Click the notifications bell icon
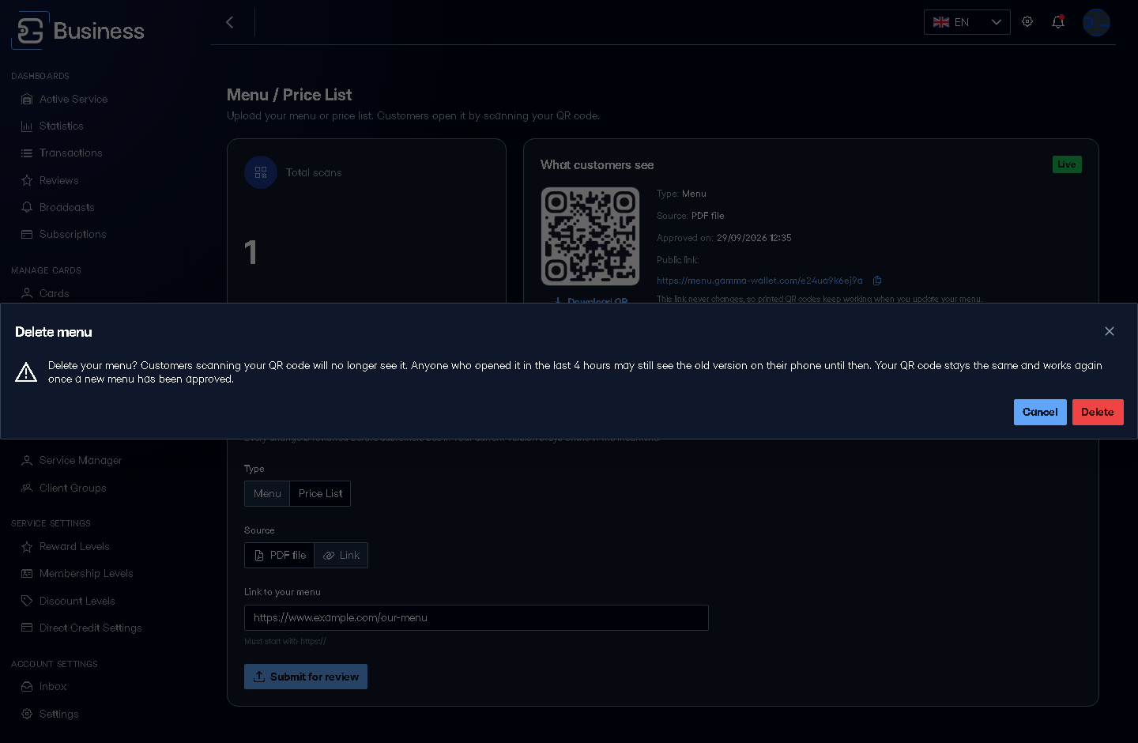This screenshot has width=1138, height=743. click(1058, 22)
